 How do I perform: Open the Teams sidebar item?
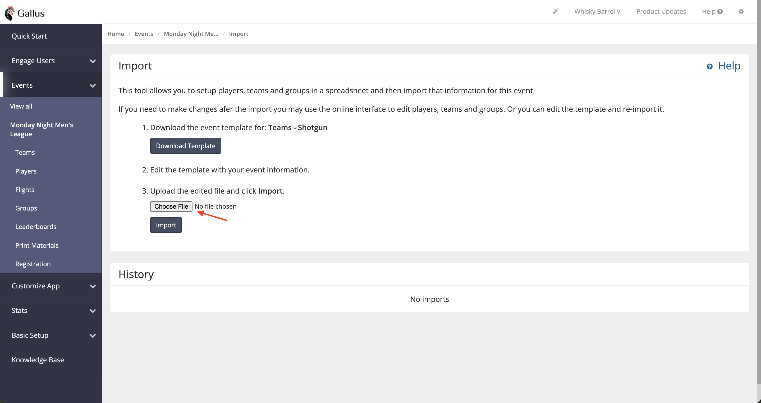click(x=25, y=153)
